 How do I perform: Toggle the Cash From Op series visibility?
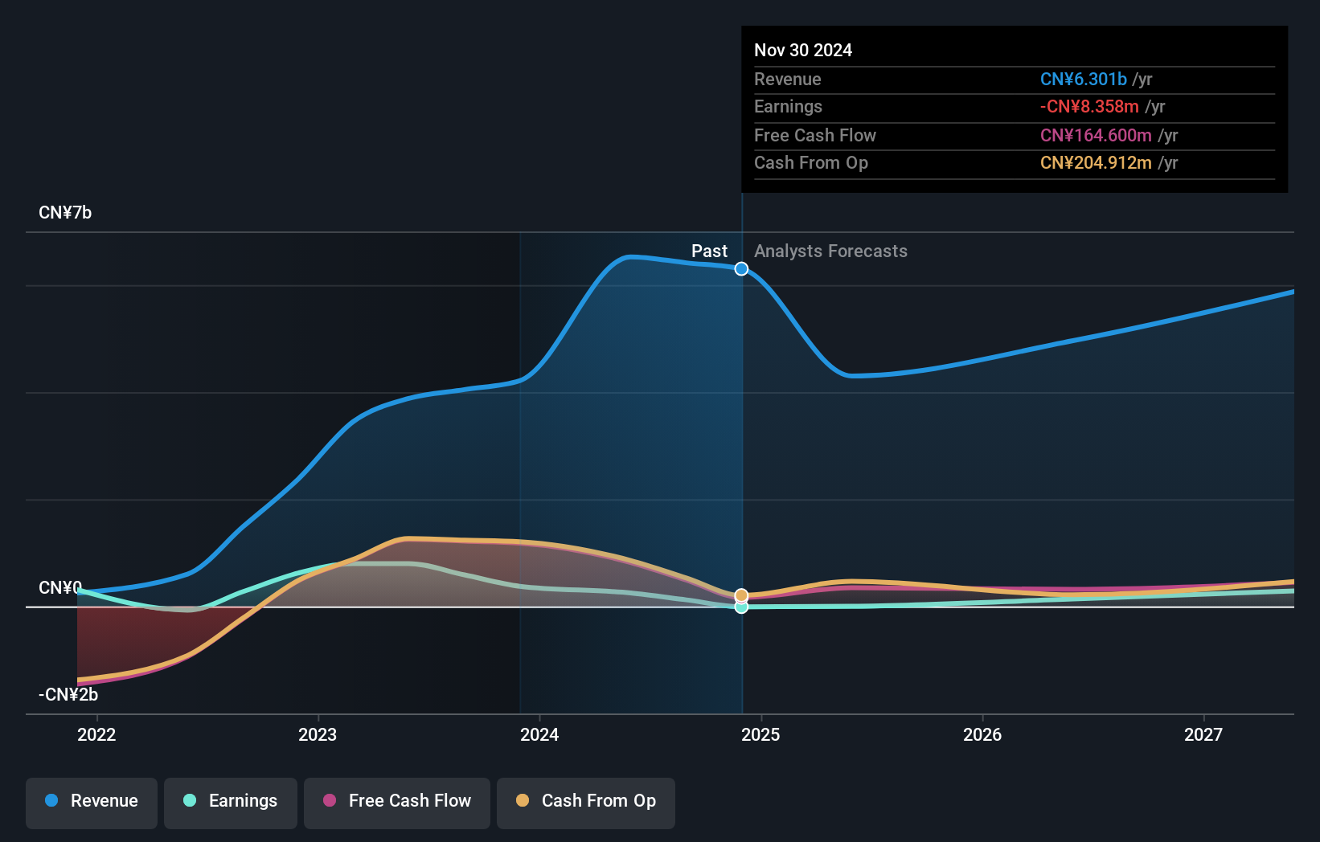[x=585, y=801]
